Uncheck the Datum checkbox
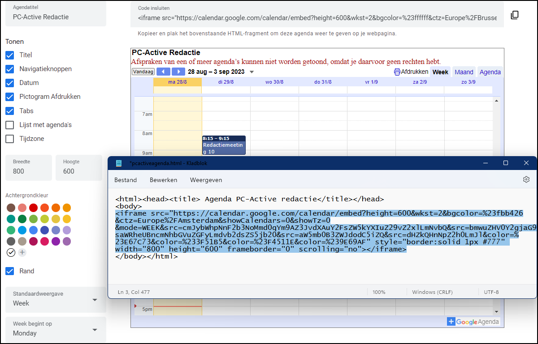The width and height of the screenshot is (538, 344). pyautogui.click(x=10, y=83)
